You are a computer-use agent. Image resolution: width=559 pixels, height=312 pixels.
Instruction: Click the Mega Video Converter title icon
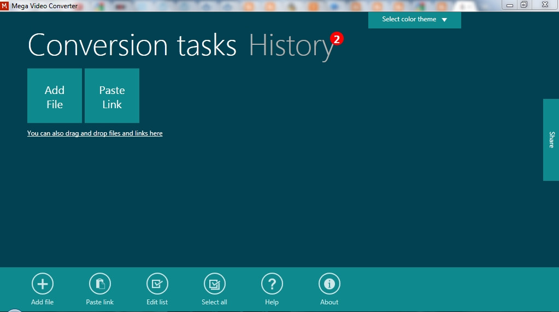pyautogui.click(x=4, y=5)
